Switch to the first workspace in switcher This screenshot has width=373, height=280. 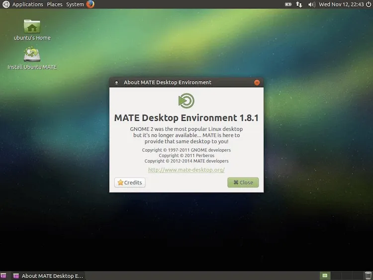point(324,276)
